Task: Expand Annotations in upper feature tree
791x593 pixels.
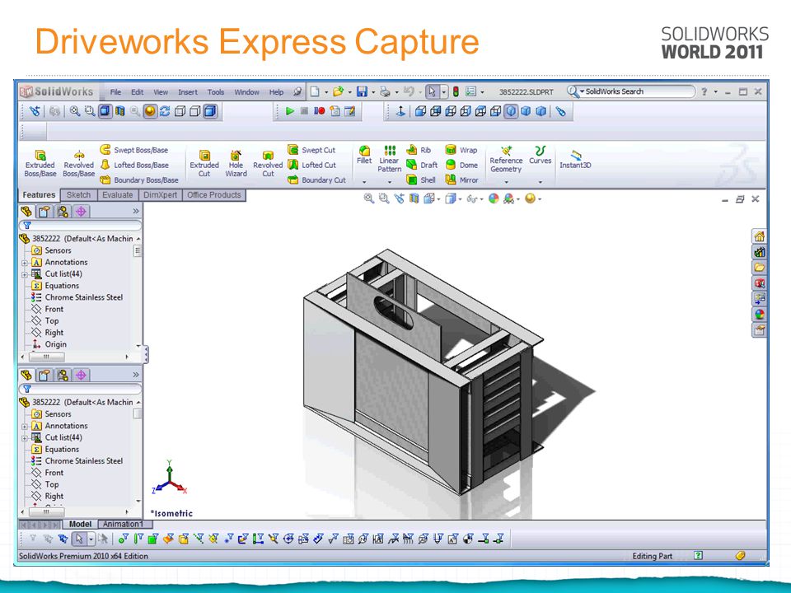Action: tap(24, 263)
